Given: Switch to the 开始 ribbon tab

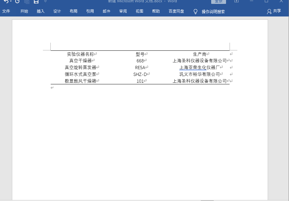Looking at the screenshot, I should click(x=24, y=11).
